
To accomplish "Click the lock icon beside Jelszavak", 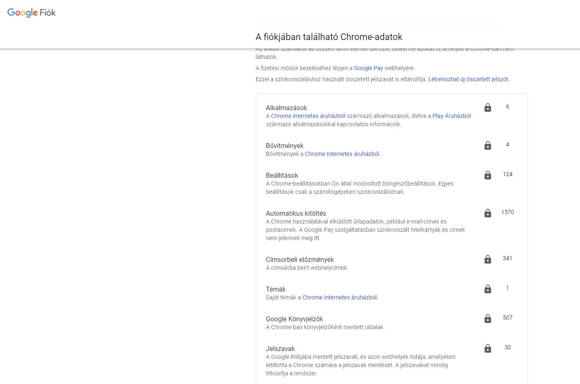I will 488,349.
